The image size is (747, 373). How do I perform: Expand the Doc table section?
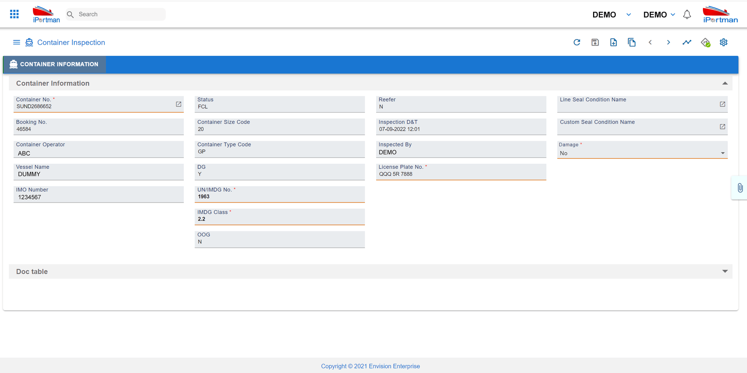[725, 272]
